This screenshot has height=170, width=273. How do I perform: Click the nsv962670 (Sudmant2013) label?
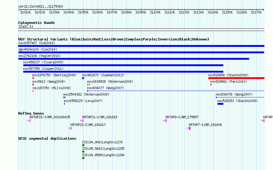[x=103, y=75]
